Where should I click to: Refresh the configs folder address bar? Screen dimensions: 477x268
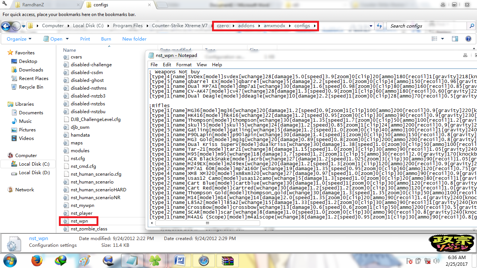pos(379,26)
